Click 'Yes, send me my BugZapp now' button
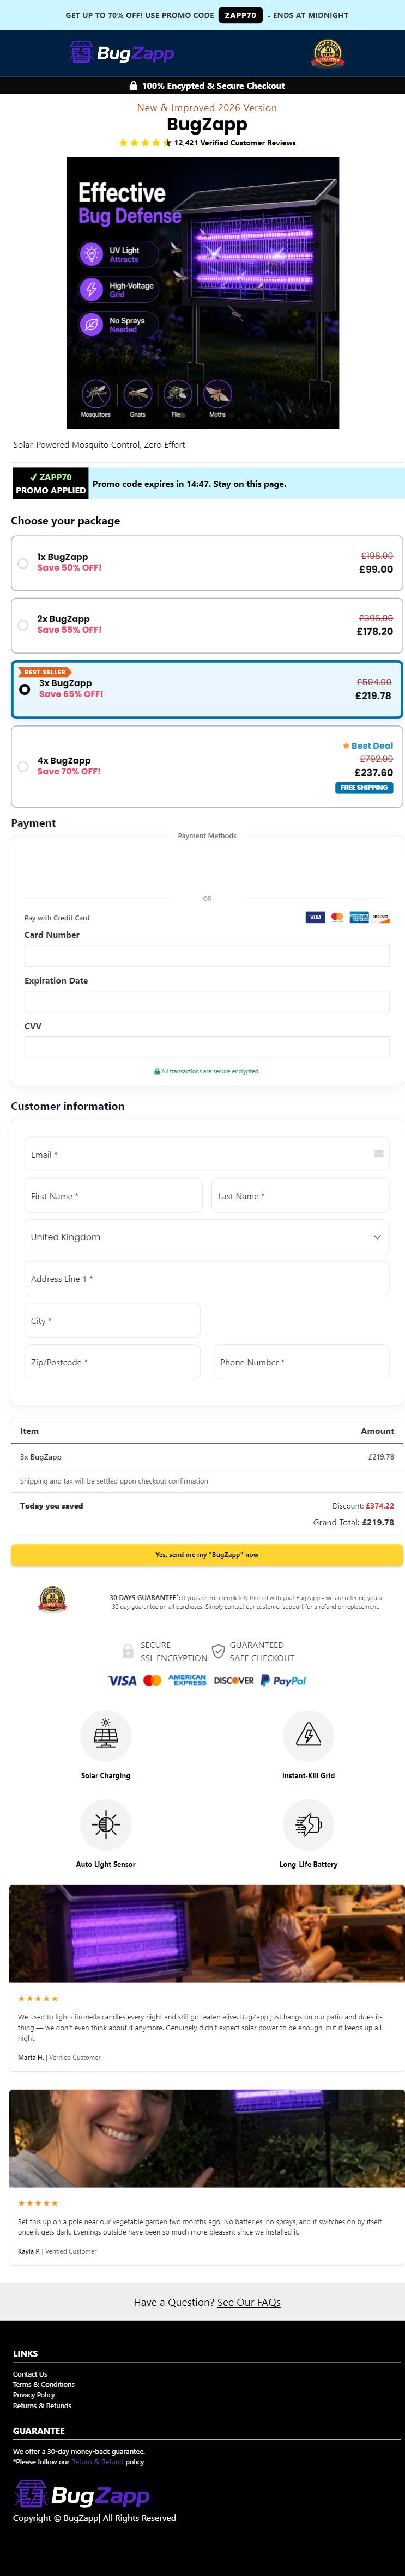Screen dimensions: 405x2576 (x=206, y=1555)
